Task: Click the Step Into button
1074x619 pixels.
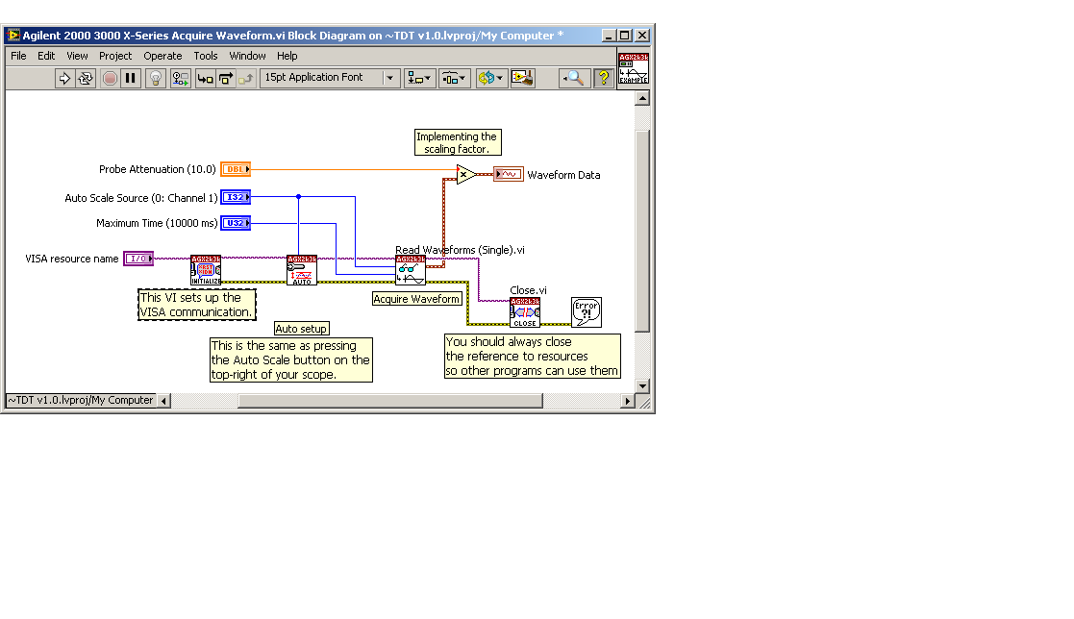Action: click(x=205, y=79)
